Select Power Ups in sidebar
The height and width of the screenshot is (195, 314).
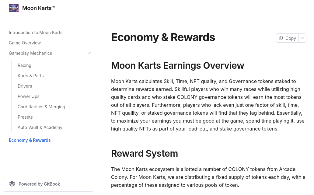tap(28, 96)
